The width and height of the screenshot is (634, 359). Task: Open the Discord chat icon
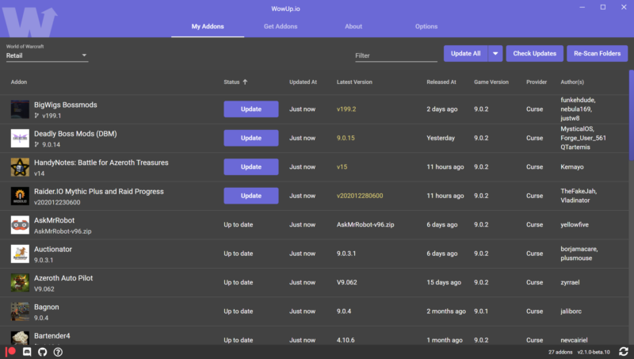[27, 352]
